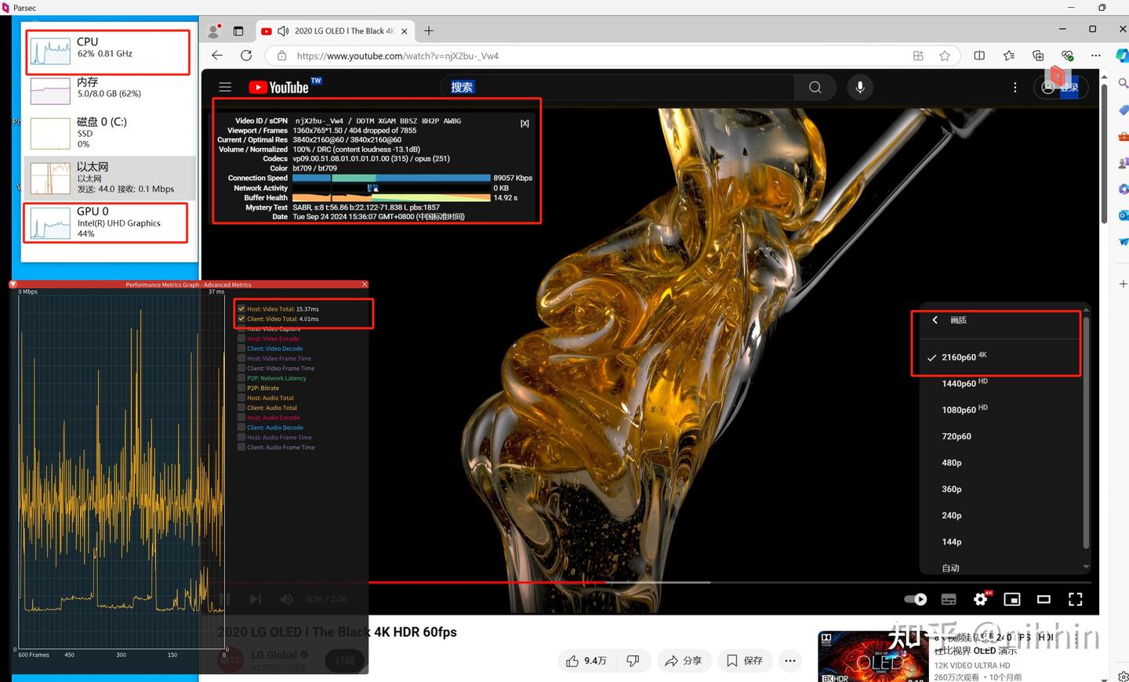The width and height of the screenshot is (1129, 682).
Task: Click the quality menu scrollbar
Action: click(1086, 433)
